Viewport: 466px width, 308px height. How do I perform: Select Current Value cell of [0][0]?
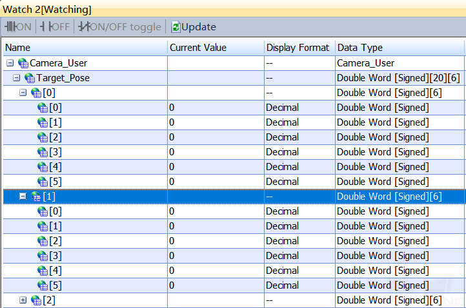click(x=216, y=108)
